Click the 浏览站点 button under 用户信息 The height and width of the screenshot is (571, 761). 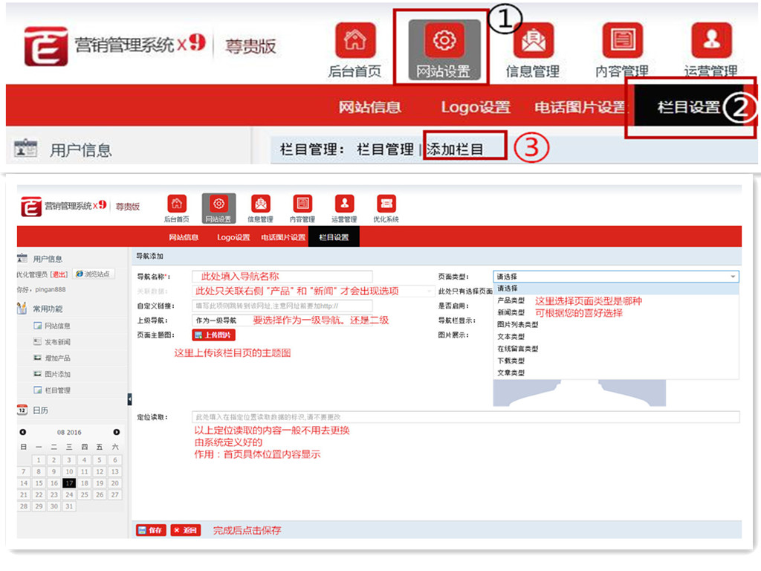pos(94,274)
